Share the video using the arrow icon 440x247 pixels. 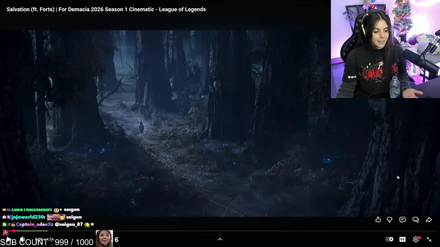point(429,220)
